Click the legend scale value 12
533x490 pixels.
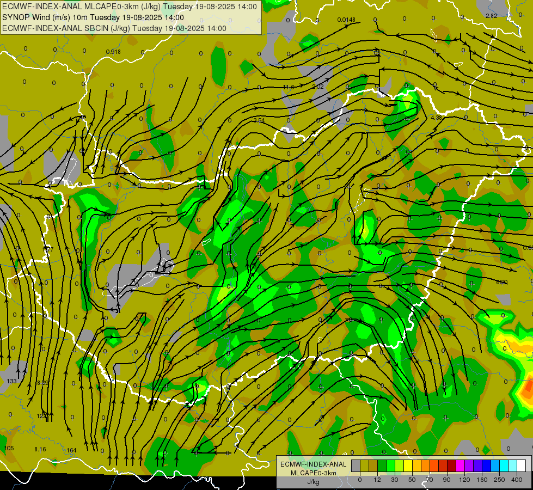pos(377,480)
